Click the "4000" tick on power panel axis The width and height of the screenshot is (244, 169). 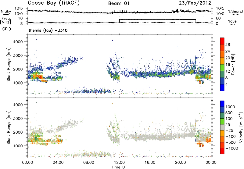point(18,42)
